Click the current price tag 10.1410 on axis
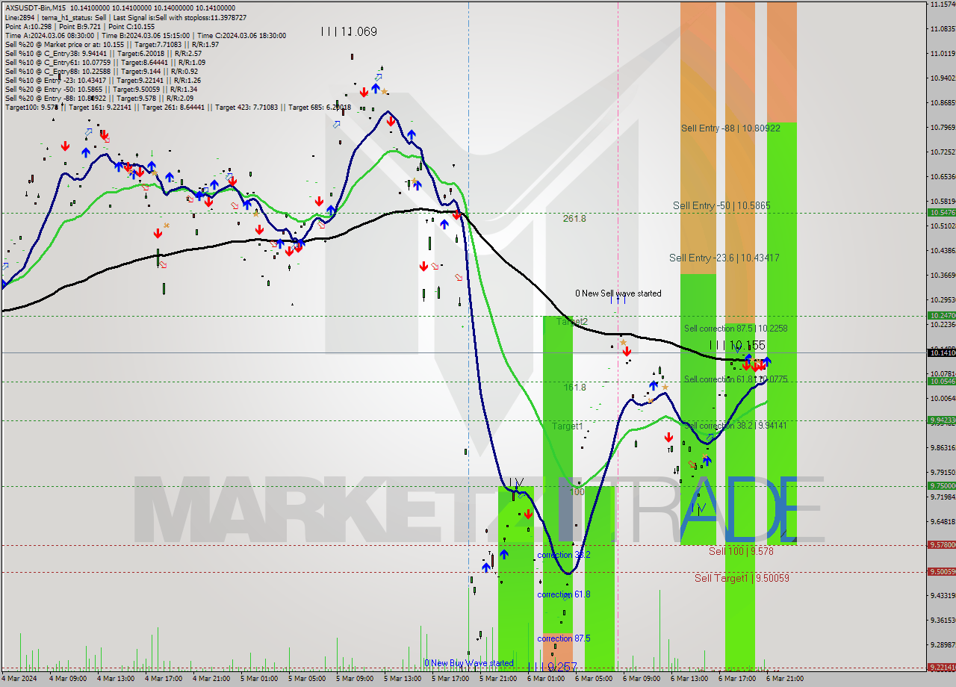 (x=940, y=352)
